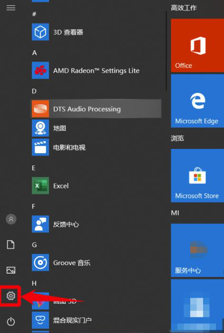Click the Office tile
Viewport: 224px width, 333px height.
coord(197,45)
